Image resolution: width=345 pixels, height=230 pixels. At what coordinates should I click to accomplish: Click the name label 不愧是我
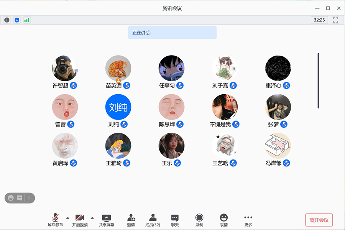[220, 124]
